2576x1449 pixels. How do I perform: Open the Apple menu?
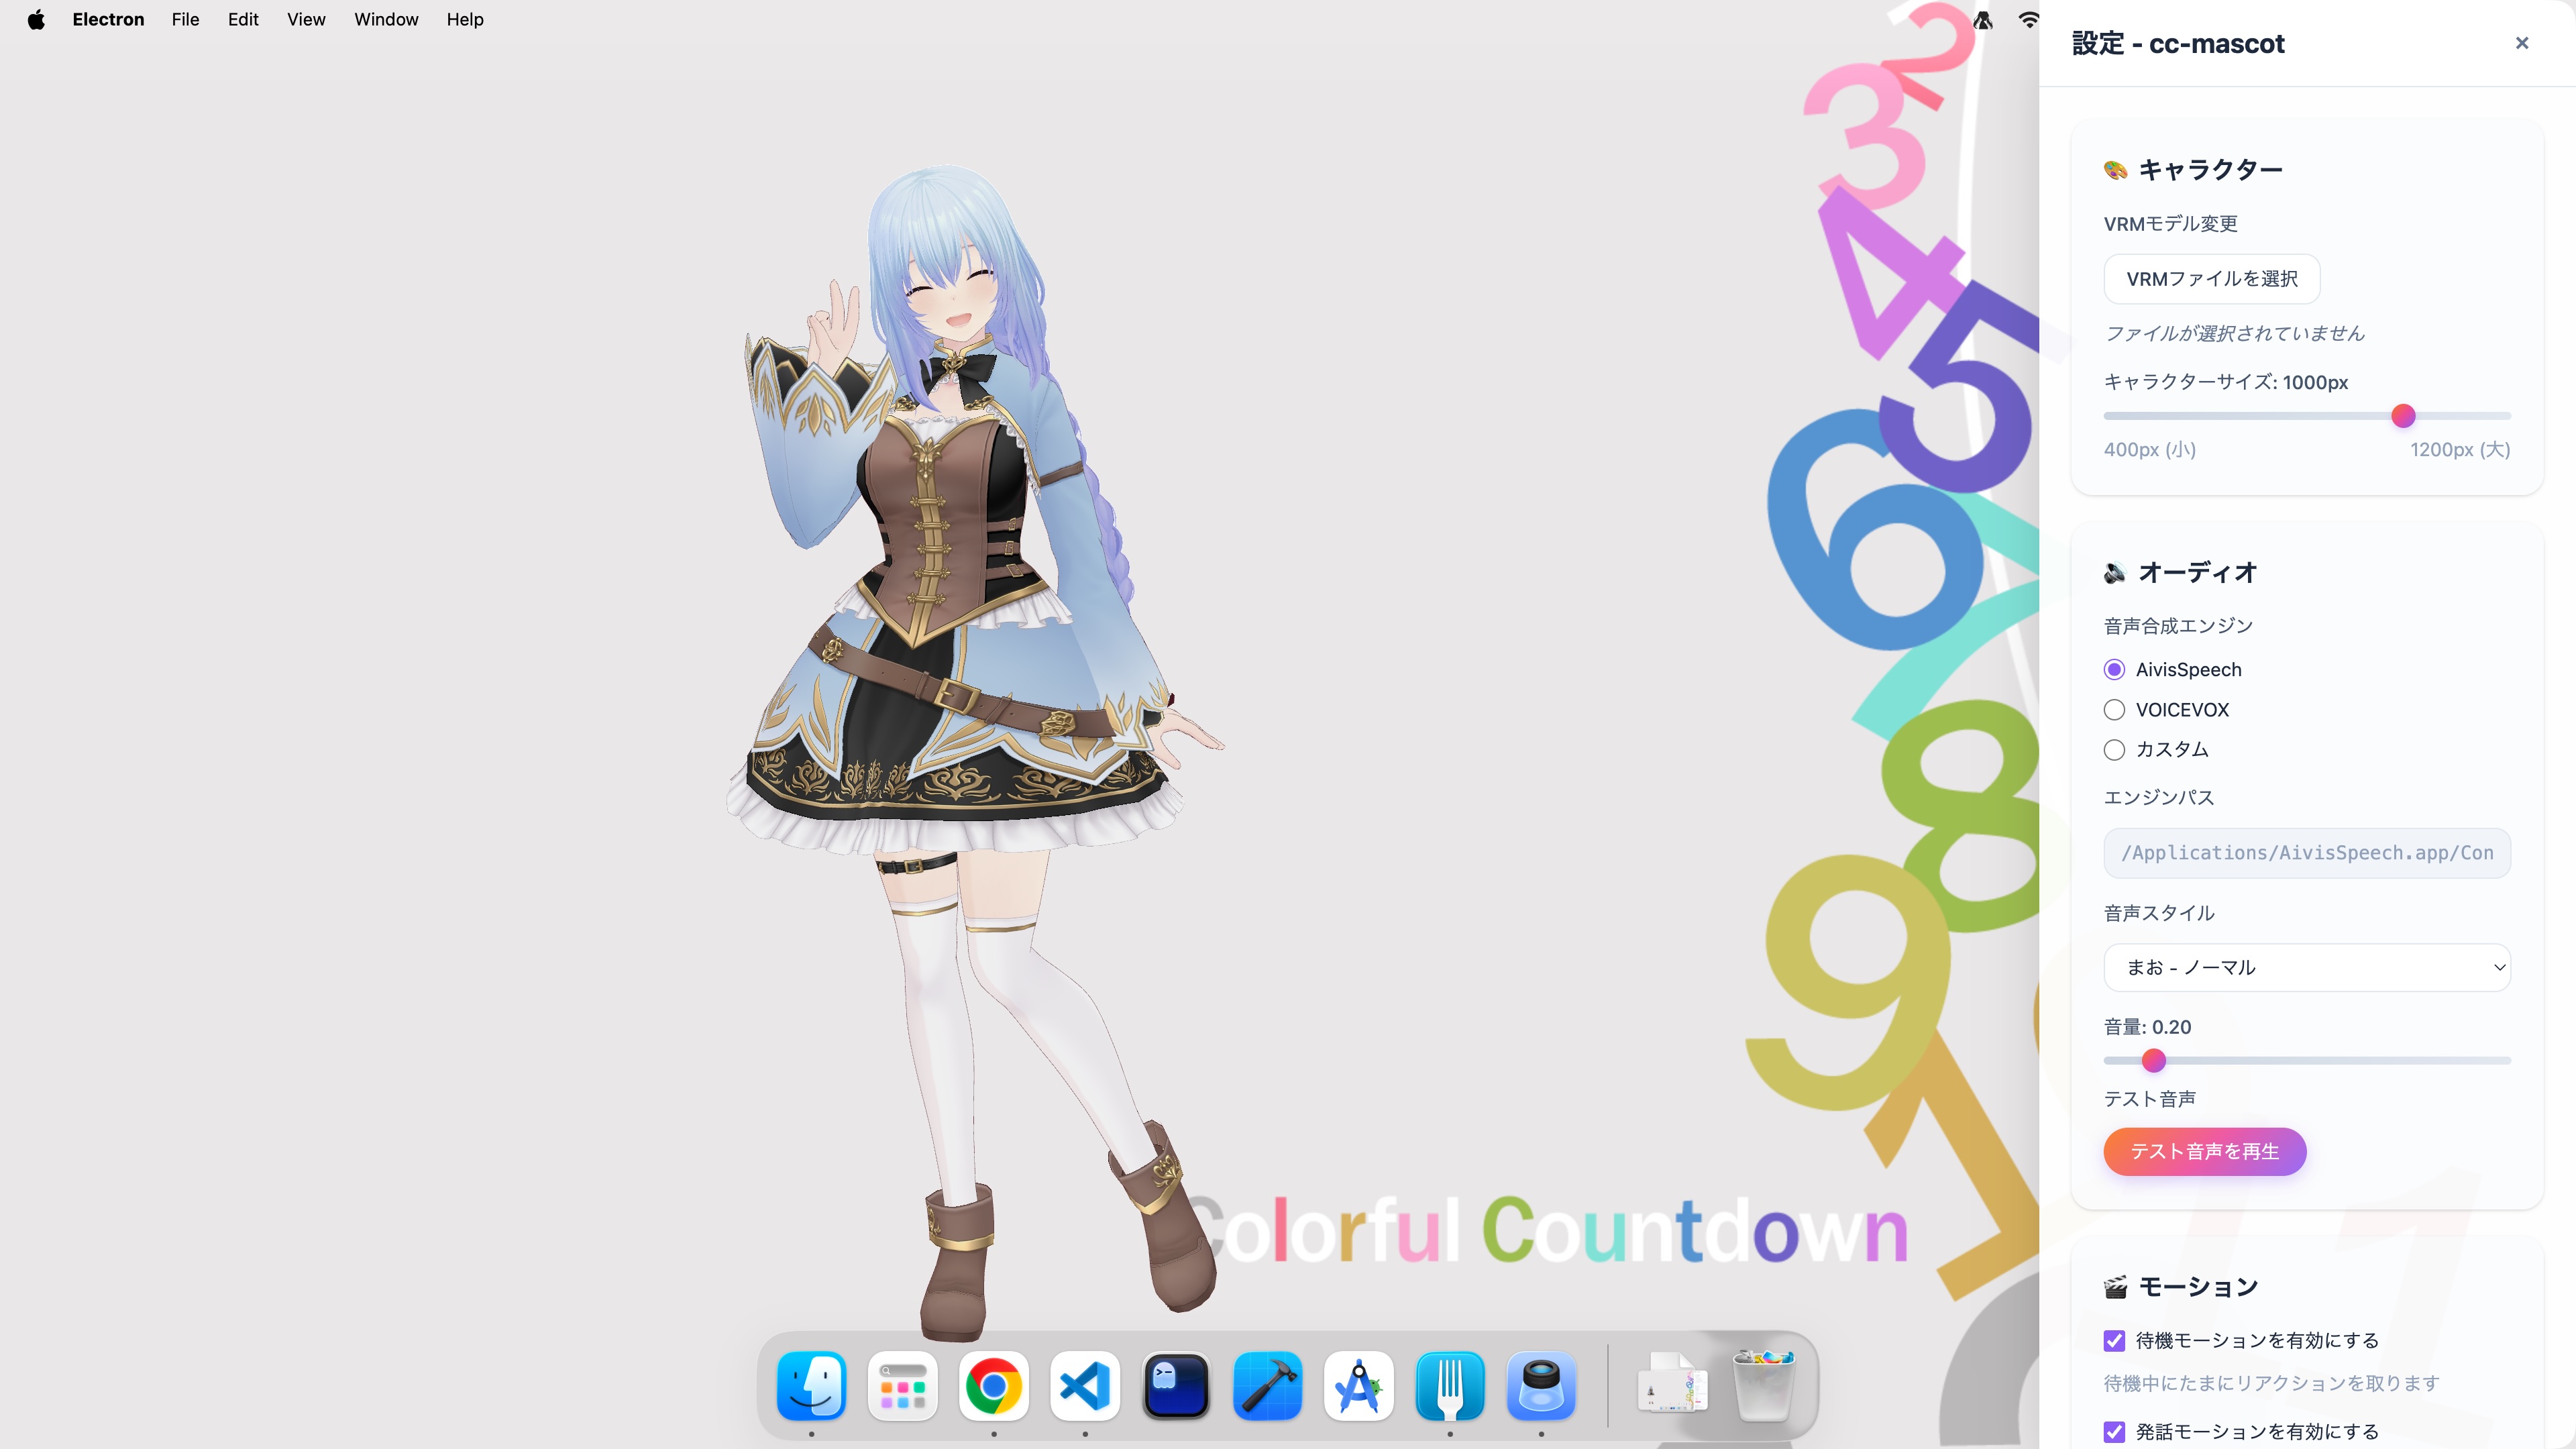pos(36,20)
